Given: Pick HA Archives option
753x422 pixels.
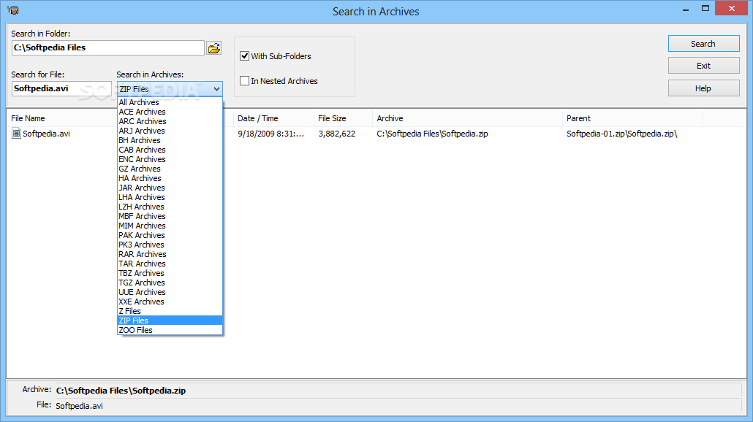Looking at the screenshot, I should coord(170,178).
